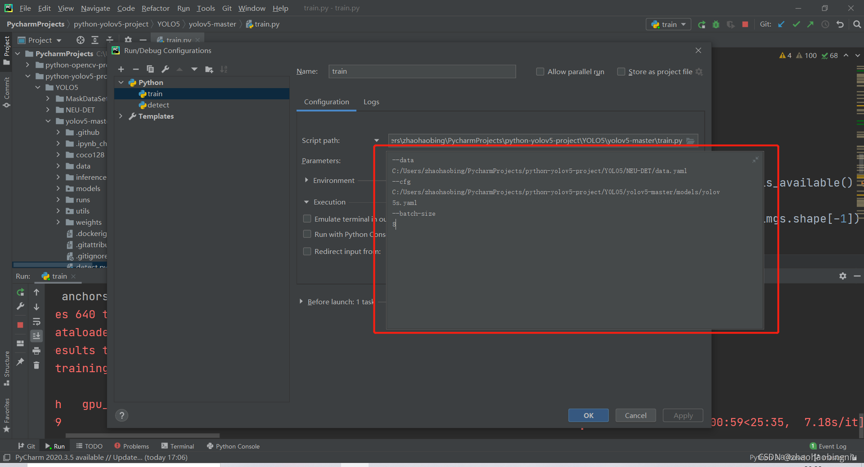Open Run tool window settings gear
864x467 pixels.
pos(843,276)
